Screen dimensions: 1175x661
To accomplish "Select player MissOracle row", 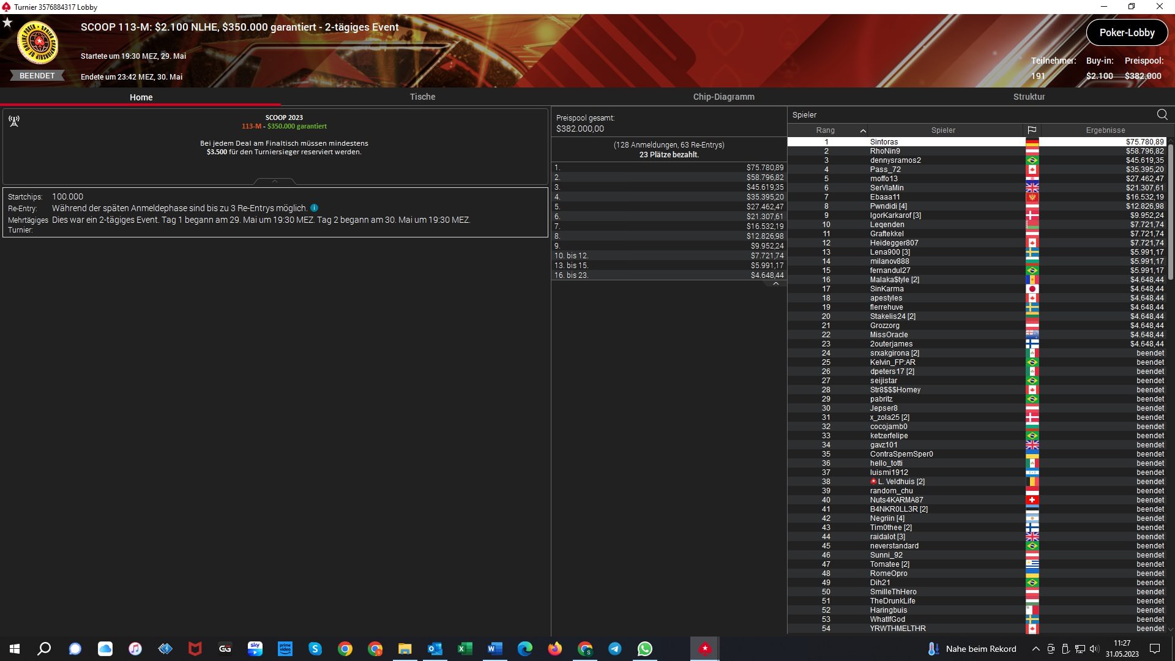I will tap(977, 335).
